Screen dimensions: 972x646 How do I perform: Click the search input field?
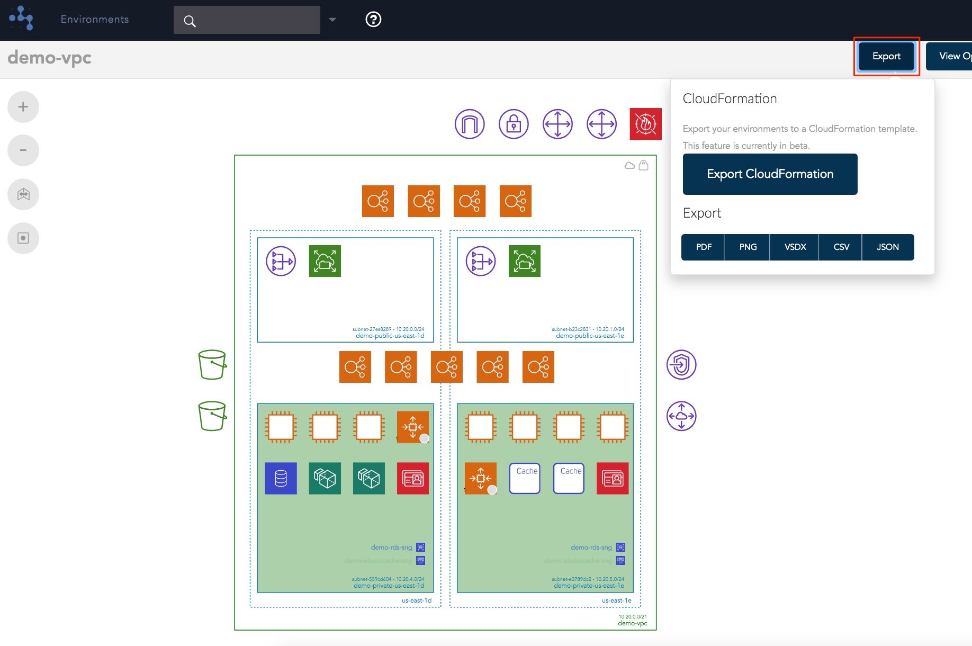click(247, 20)
